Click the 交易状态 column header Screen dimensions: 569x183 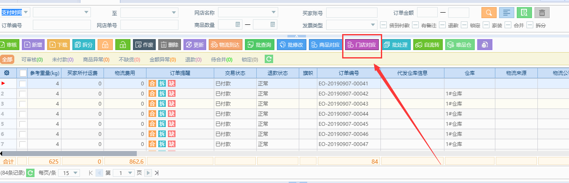tap(235, 73)
